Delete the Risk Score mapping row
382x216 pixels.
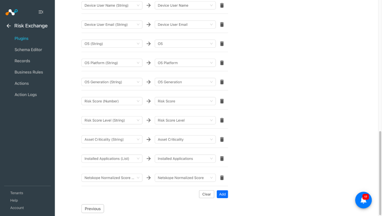(x=222, y=101)
